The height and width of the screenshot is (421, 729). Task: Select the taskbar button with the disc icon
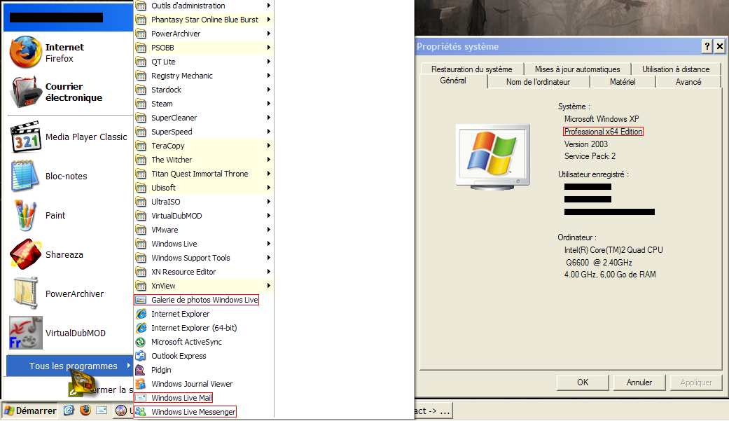click(124, 410)
